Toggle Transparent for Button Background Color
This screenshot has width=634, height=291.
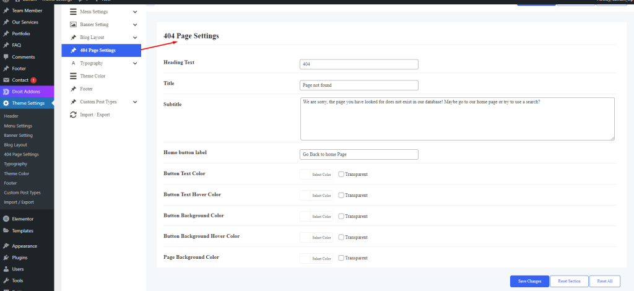341,216
